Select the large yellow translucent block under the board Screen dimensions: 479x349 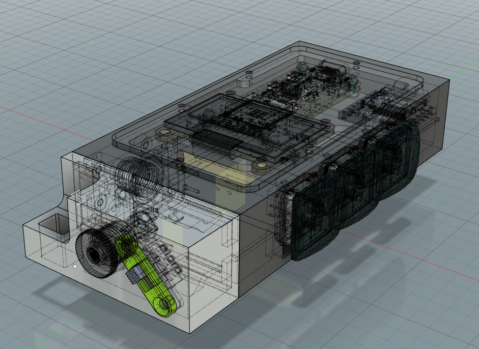coord(231,190)
